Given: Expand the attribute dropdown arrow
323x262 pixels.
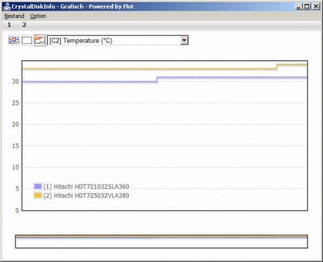Looking at the screenshot, I should point(184,40).
